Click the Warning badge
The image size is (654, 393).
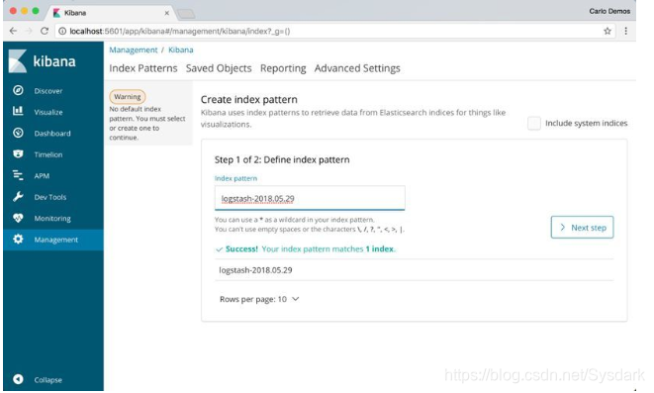click(128, 97)
